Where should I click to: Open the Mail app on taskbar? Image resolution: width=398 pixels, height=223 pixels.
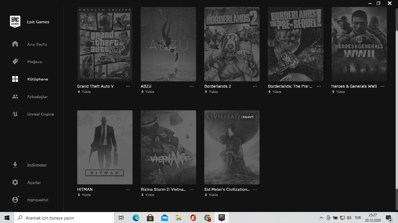click(x=164, y=218)
